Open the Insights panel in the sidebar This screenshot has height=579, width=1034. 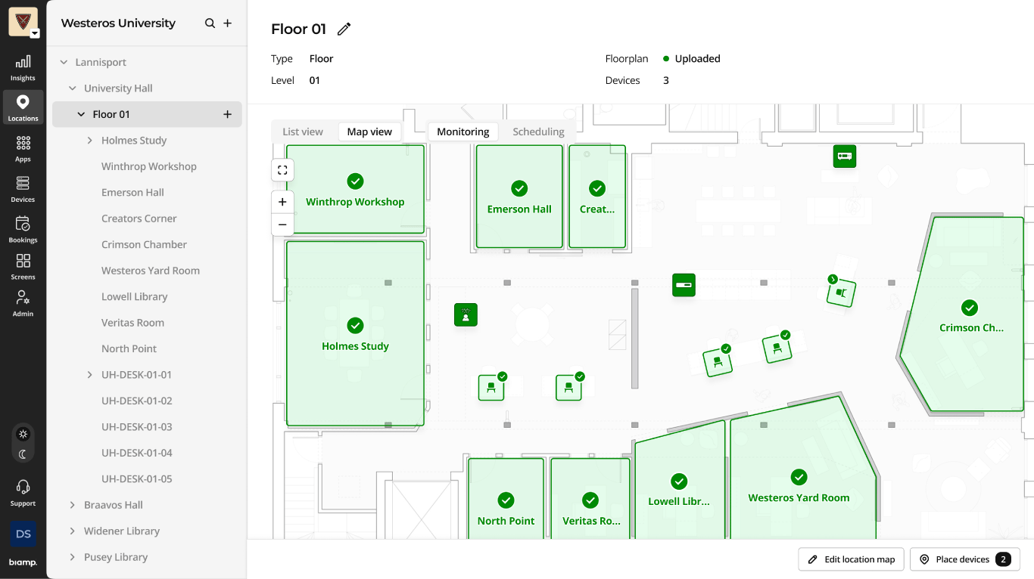23,67
